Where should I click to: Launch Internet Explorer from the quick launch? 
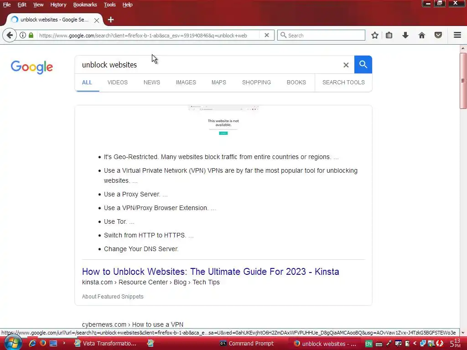point(32,343)
